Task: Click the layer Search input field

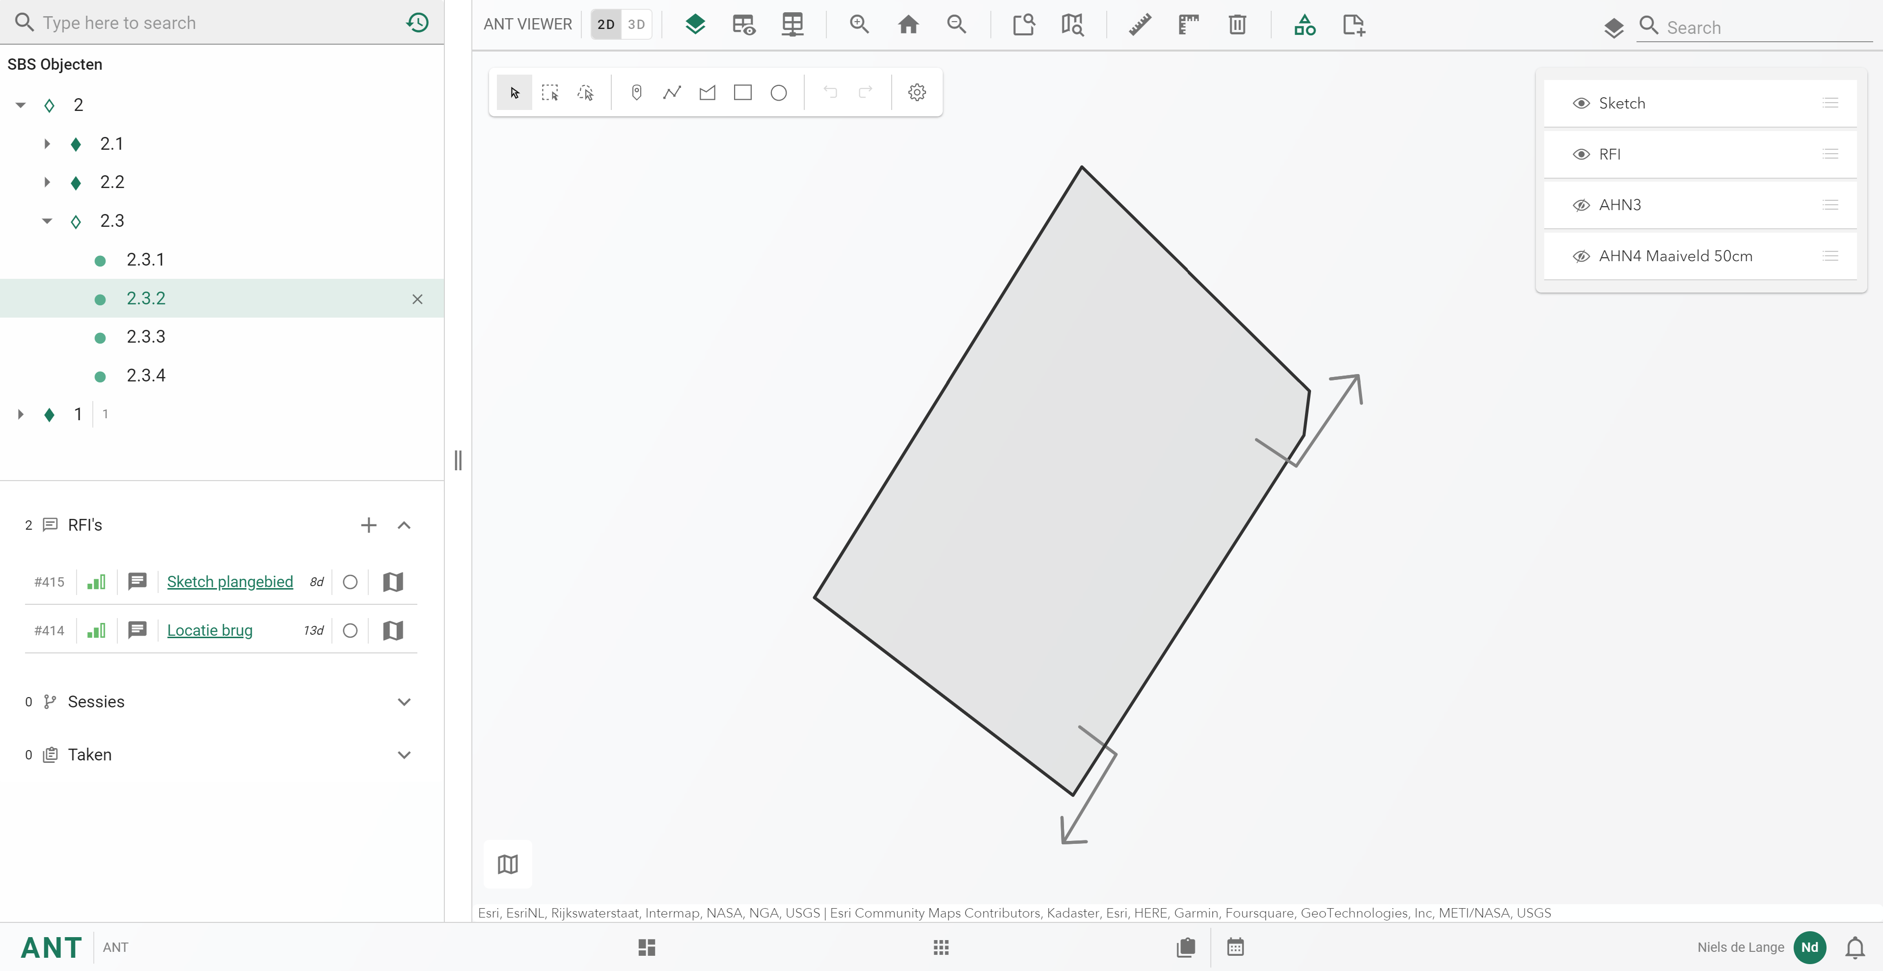Action: [1754, 27]
